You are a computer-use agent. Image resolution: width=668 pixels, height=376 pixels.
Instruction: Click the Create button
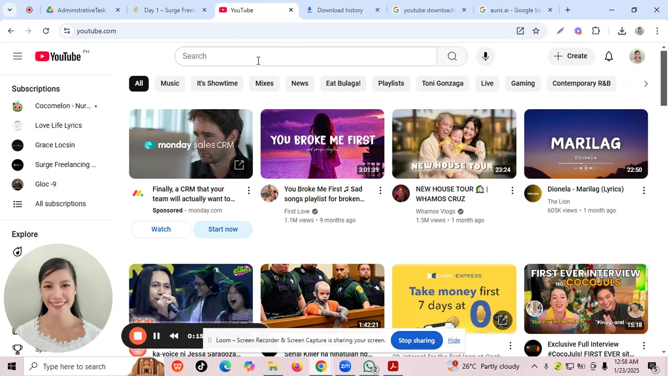[x=571, y=56]
